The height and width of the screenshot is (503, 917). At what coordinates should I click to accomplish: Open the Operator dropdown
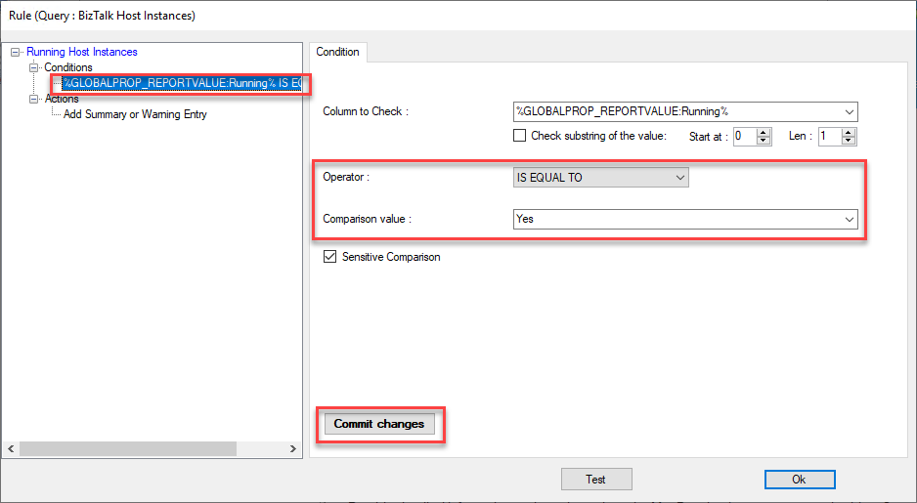[679, 177]
